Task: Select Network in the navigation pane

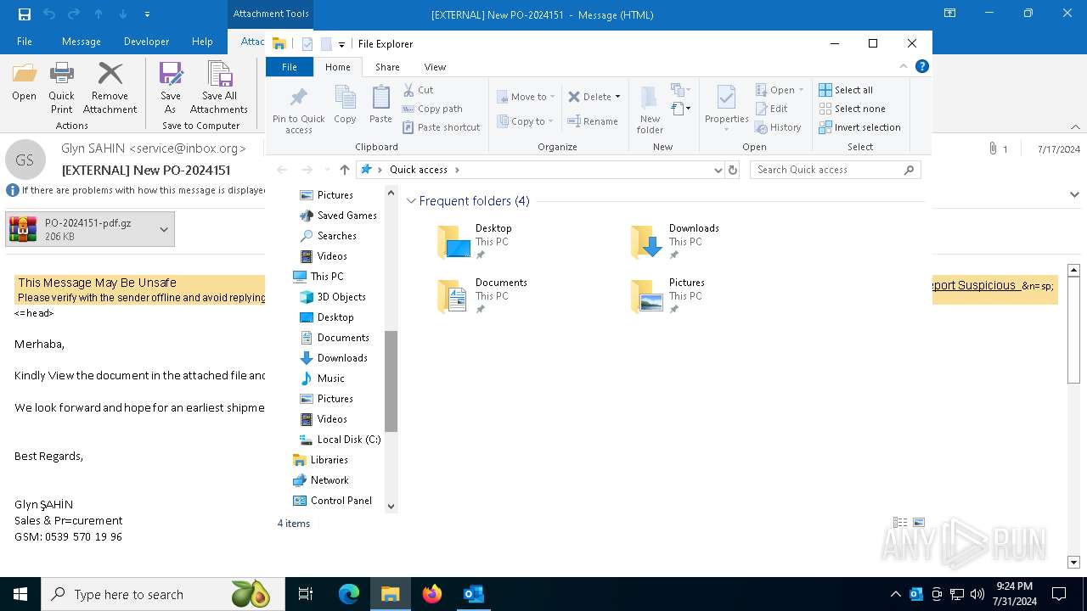Action: (x=321, y=480)
